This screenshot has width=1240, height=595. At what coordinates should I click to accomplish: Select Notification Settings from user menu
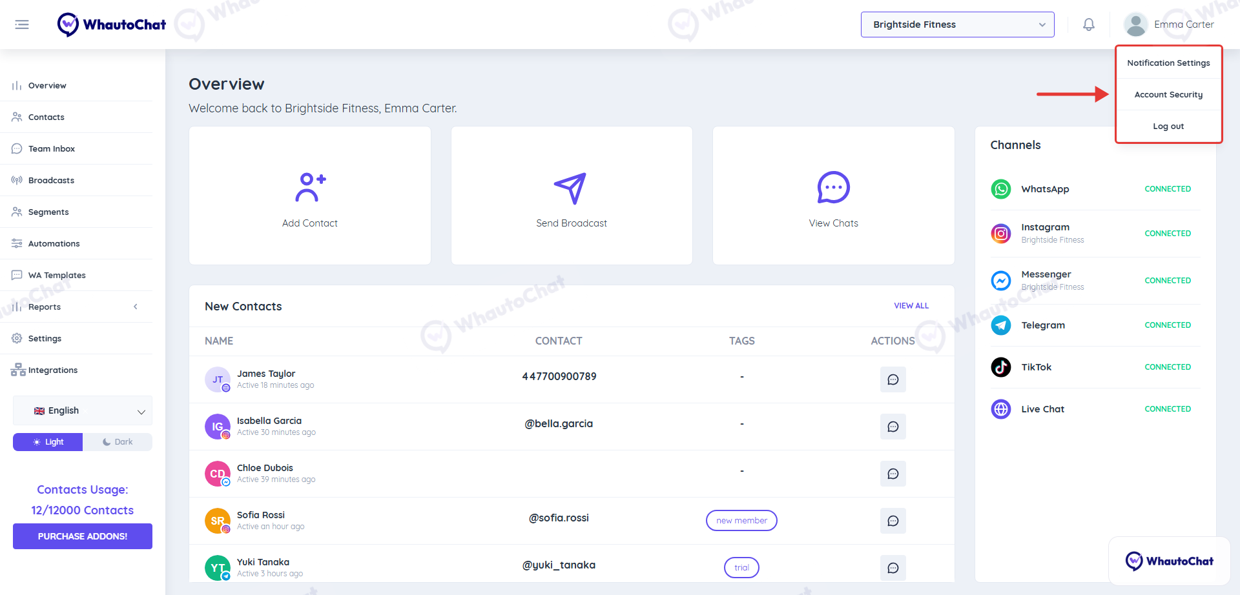(1168, 63)
